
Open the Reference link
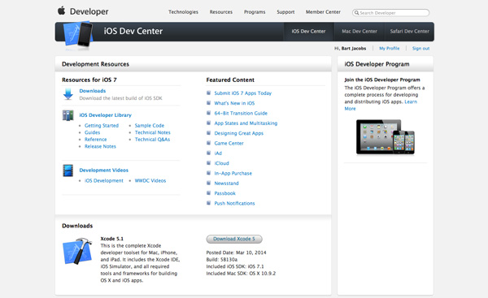pyautogui.click(x=95, y=140)
